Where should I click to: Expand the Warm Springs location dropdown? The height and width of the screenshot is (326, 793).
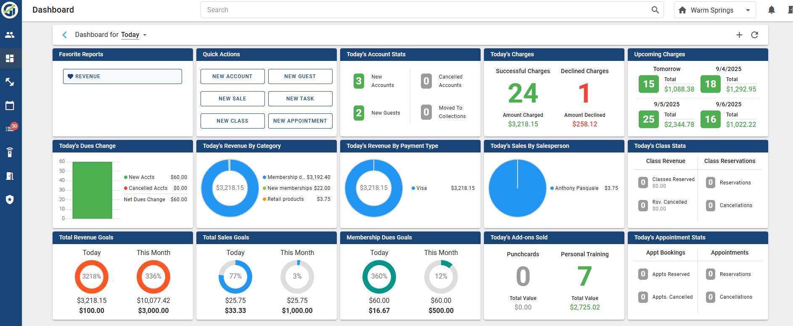coord(715,10)
